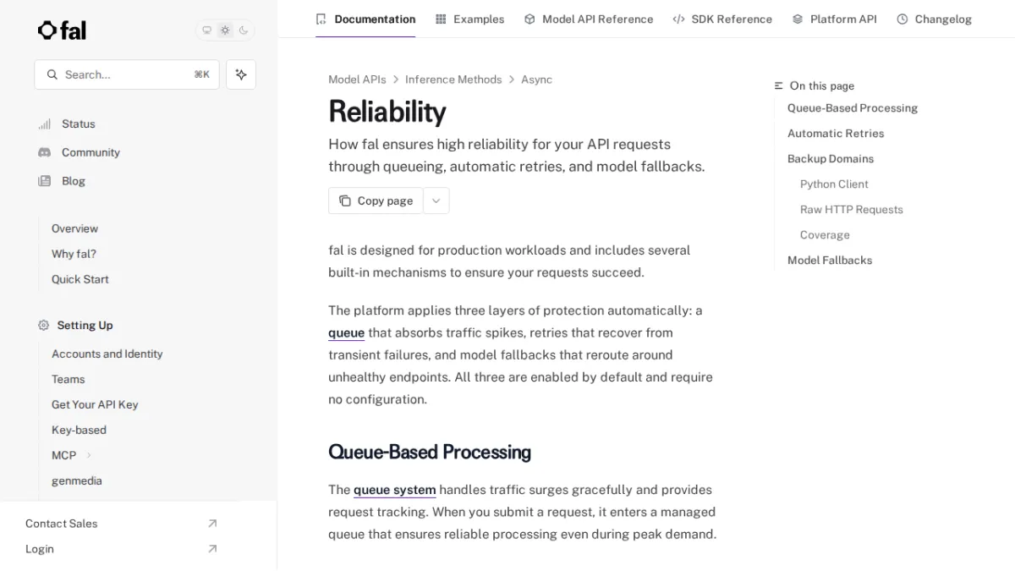This screenshot has height=571, width=1015.
Task: Click the Setting Up gear icon
Action: pos(43,325)
